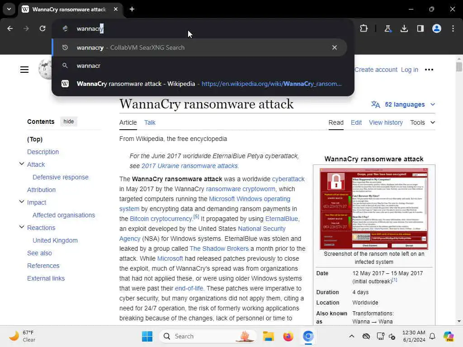Screen dimensions: 463x347
Task: Go to See also in contents
Action: coord(39,253)
